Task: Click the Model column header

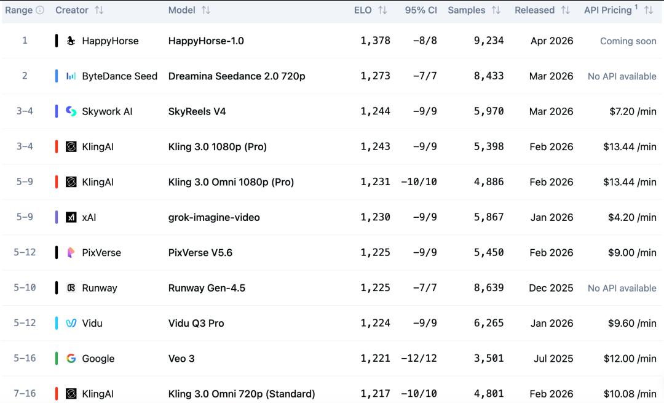Action: (182, 10)
